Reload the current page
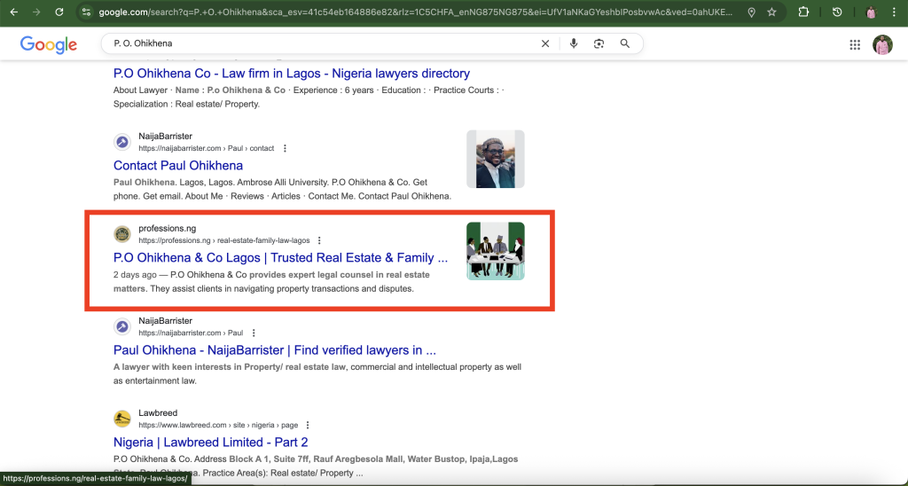This screenshot has width=908, height=486. tap(59, 12)
